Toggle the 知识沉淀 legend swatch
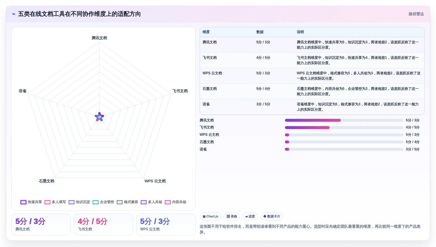The height and width of the screenshot is (247, 436). click(71, 202)
